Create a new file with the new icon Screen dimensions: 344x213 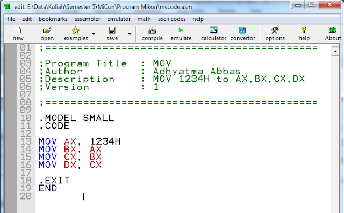point(18,30)
